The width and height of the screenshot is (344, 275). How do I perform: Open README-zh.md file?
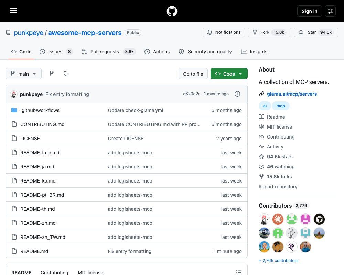pos(38,223)
